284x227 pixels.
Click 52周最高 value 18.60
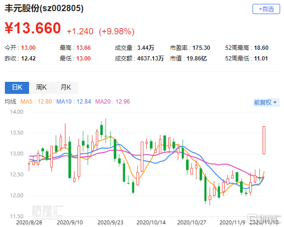tap(261, 48)
